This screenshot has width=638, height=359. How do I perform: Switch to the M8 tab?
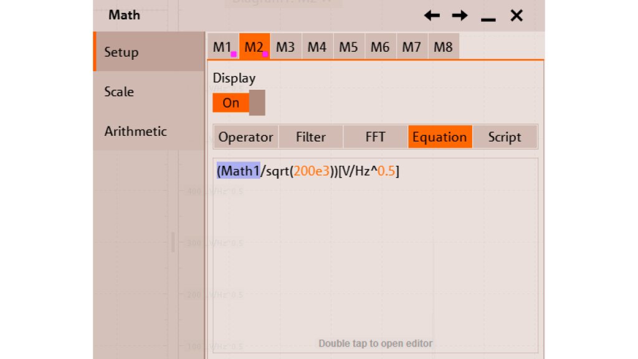[443, 47]
